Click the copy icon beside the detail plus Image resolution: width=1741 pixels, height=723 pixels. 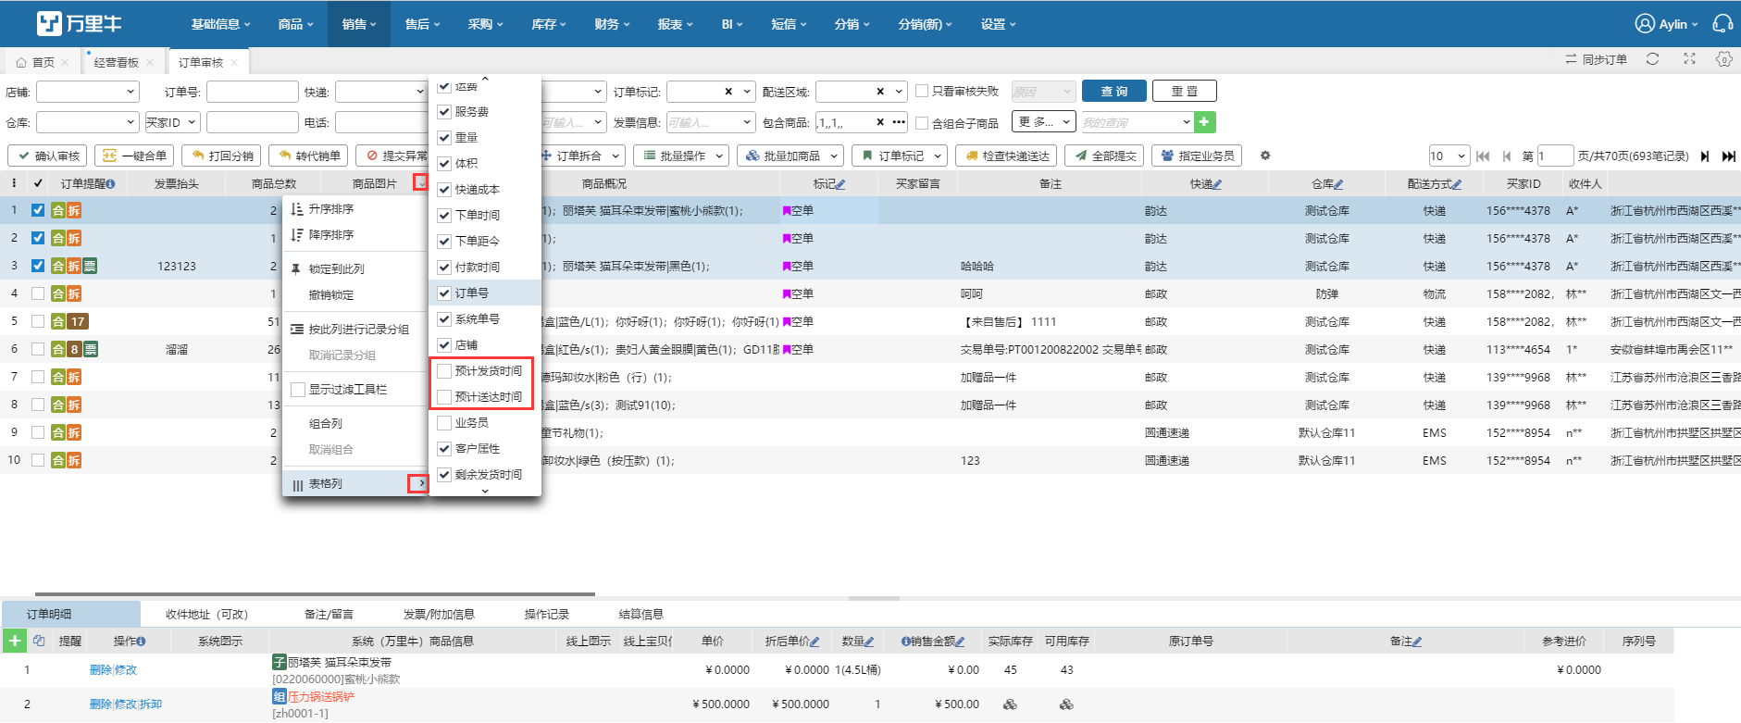click(39, 641)
